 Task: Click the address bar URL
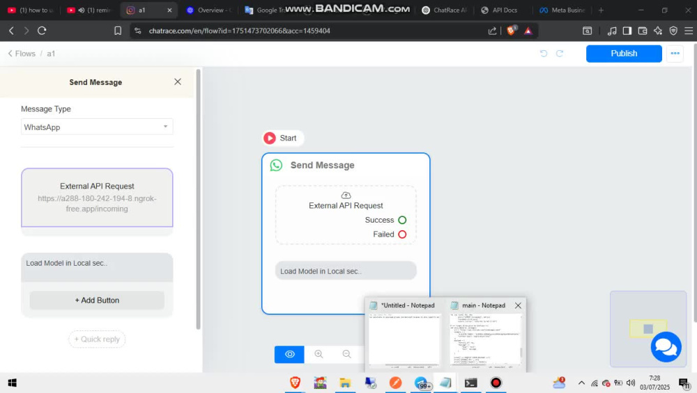pyautogui.click(x=239, y=31)
